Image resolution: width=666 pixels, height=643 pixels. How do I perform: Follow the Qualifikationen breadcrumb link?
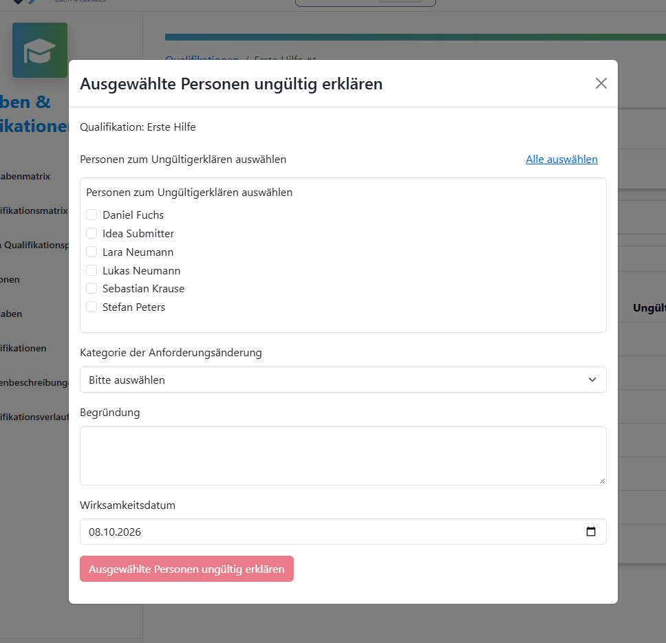click(202, 58)
